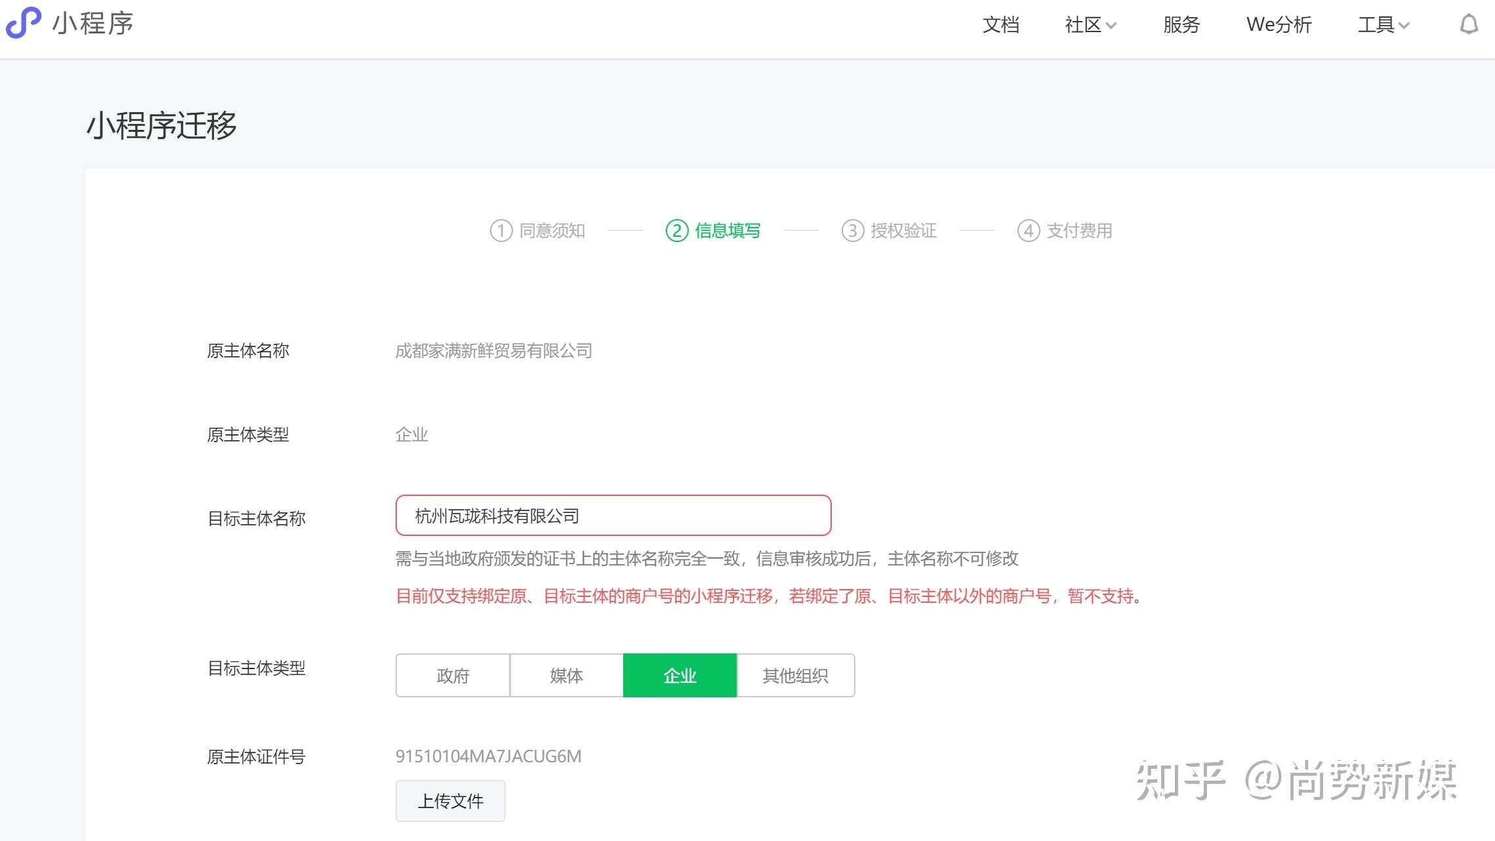
Task: Click the 支付费用 step label
Action: (1079, 231)
